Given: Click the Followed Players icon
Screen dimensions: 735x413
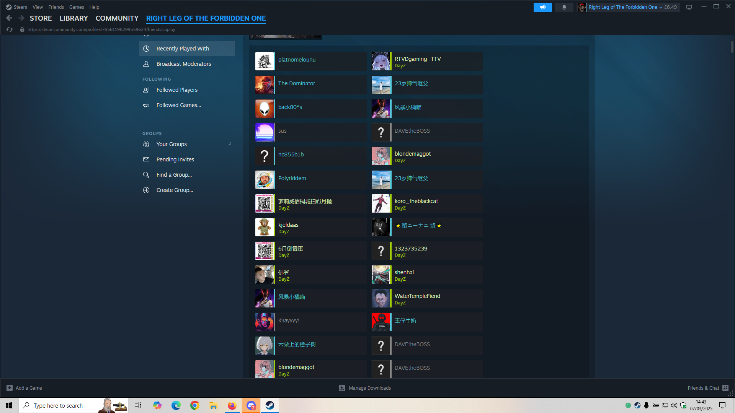Looking at the screenshot, I should coord(146,90).
